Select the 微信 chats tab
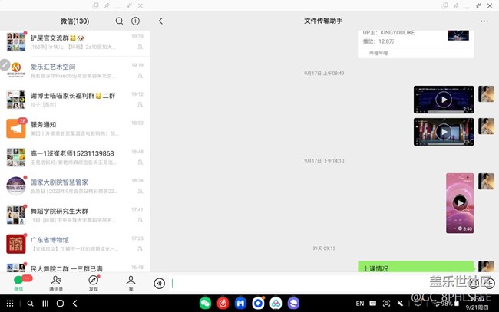 [x=18, y=283]
